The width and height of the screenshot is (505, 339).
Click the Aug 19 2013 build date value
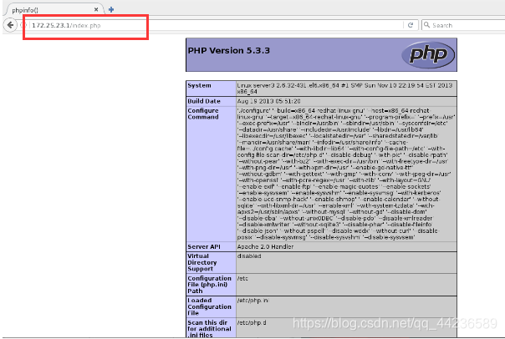click(x=268, y=101)
